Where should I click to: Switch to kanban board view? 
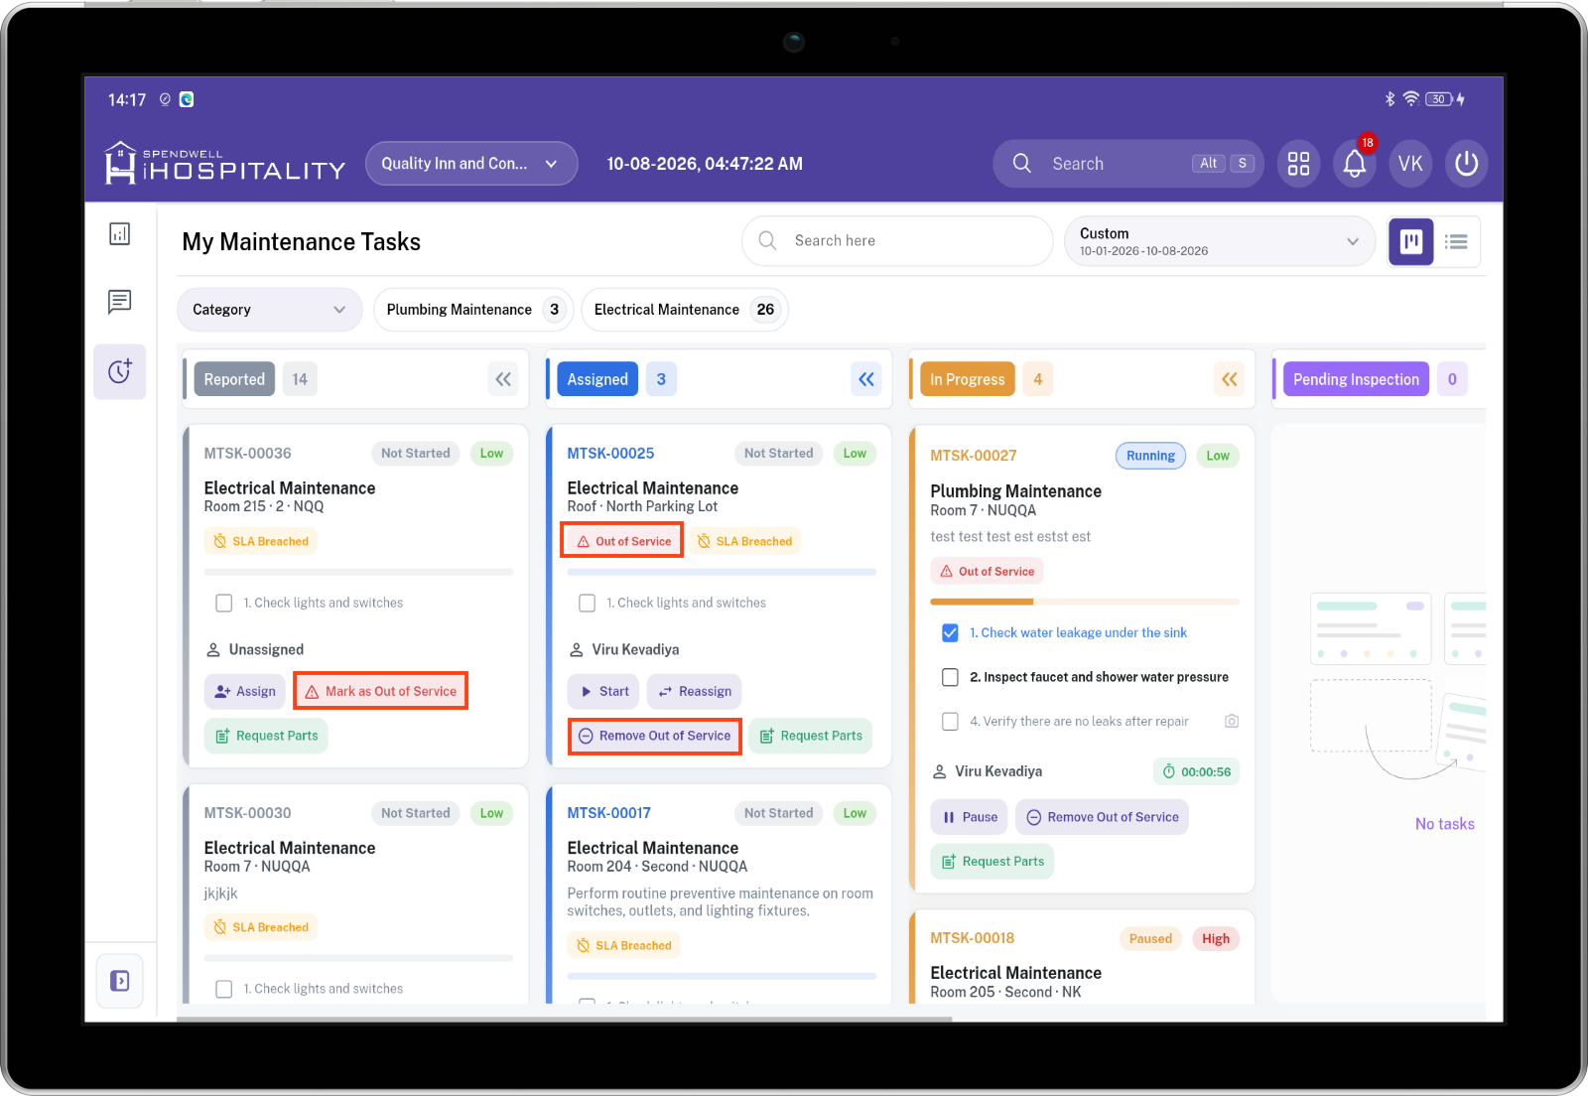(x=1410, y=241)
